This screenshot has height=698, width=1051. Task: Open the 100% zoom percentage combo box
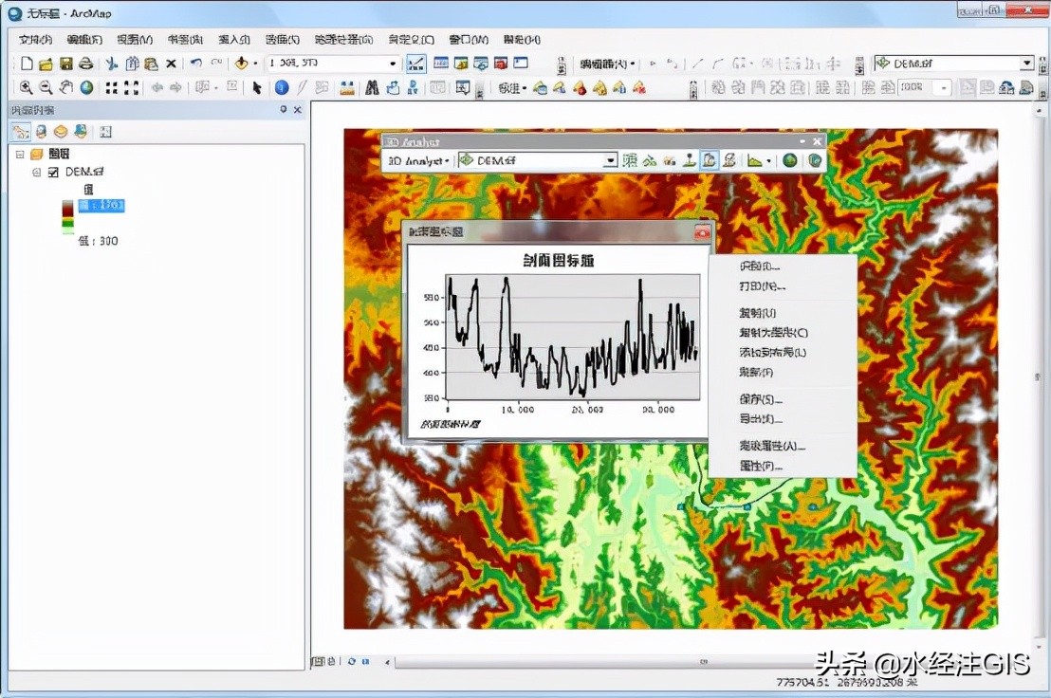[x=925, y=88]
